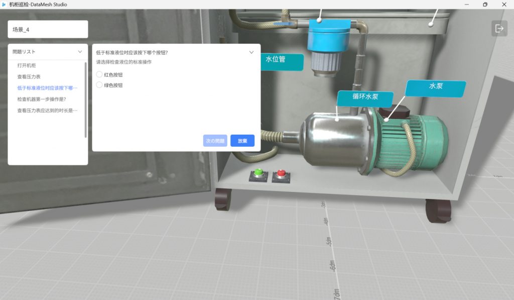Collapse the question panel with its chevron

[x=251, y=52]
